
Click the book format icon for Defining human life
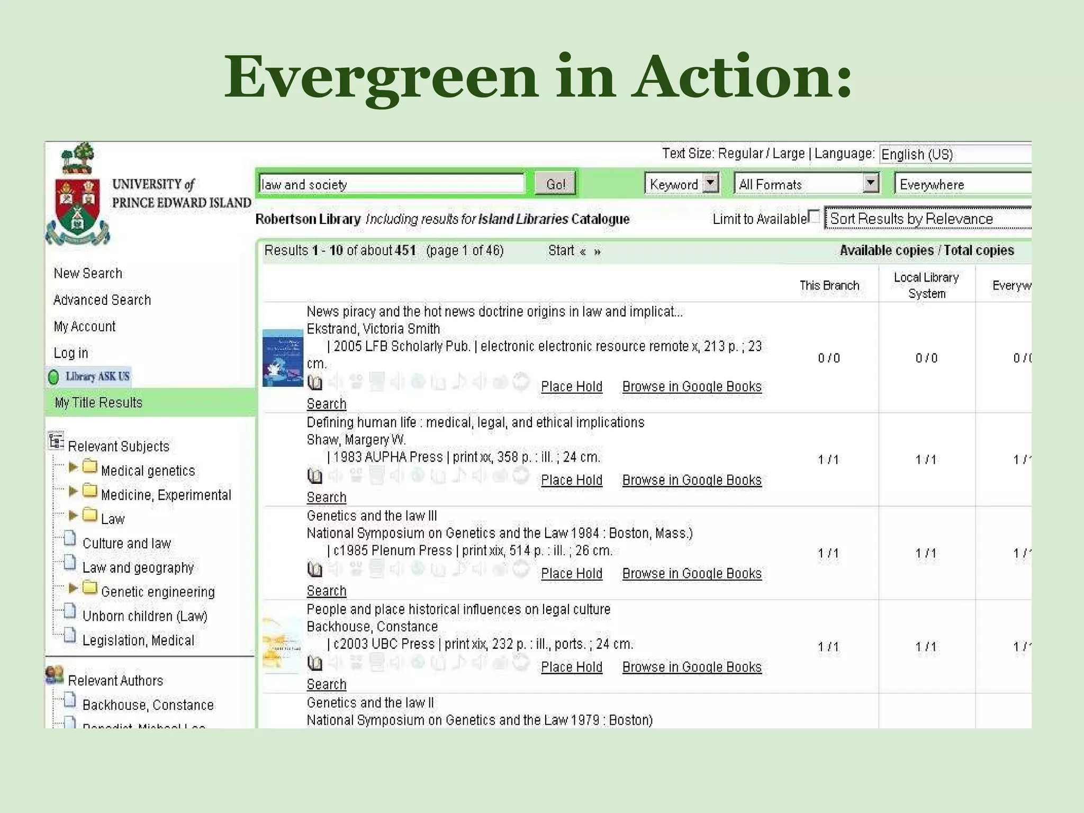pos(315,476)
